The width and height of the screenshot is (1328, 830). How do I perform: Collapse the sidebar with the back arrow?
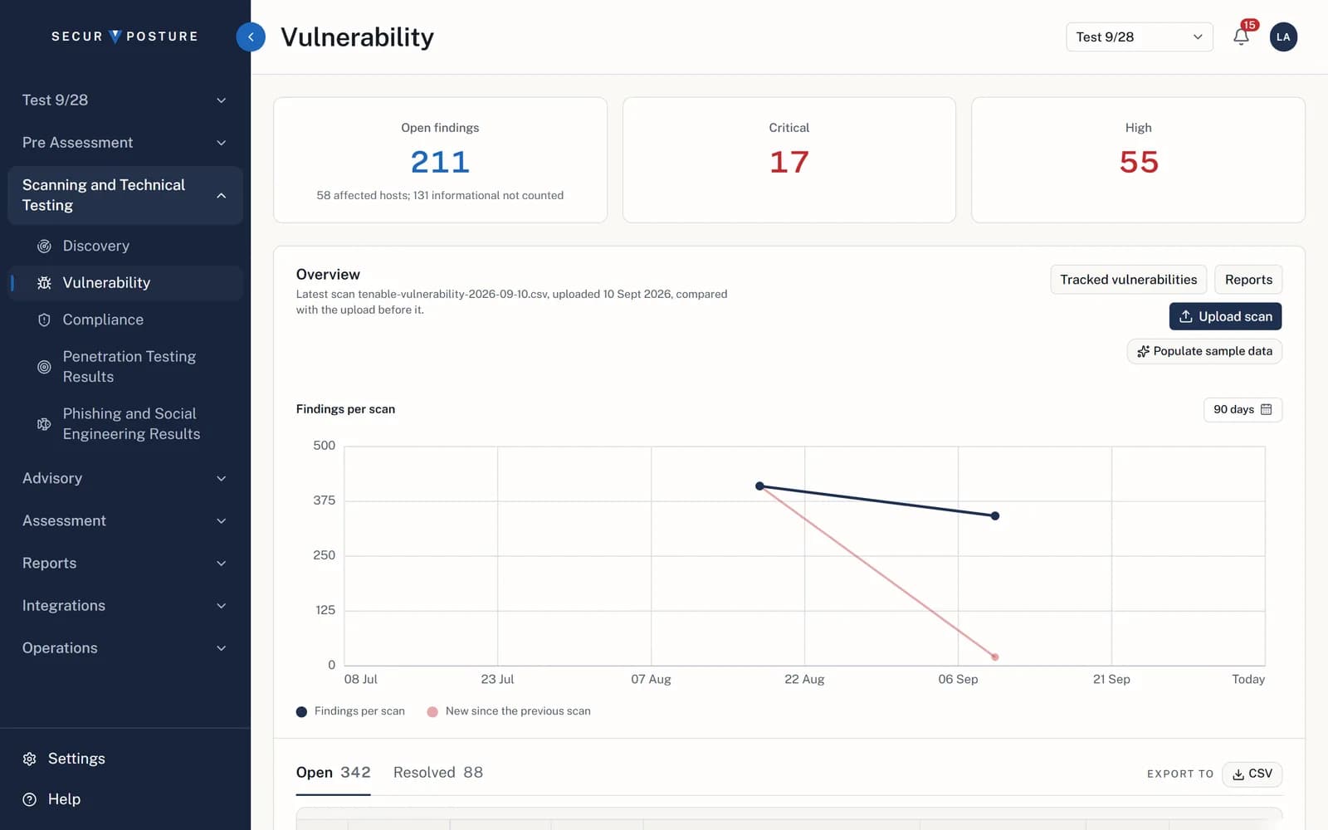[x=251, y=37]
